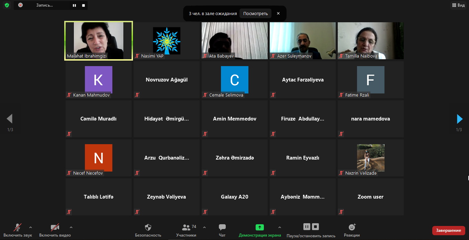Select the Arzu Qurbanəliz… name text

click(x=167, y=158)
